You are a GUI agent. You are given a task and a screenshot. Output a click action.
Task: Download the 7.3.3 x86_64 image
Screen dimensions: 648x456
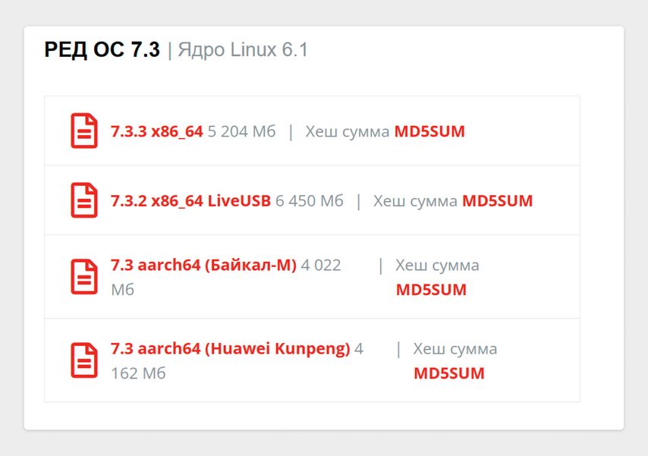pyautogui.click(x=157, y=131)
